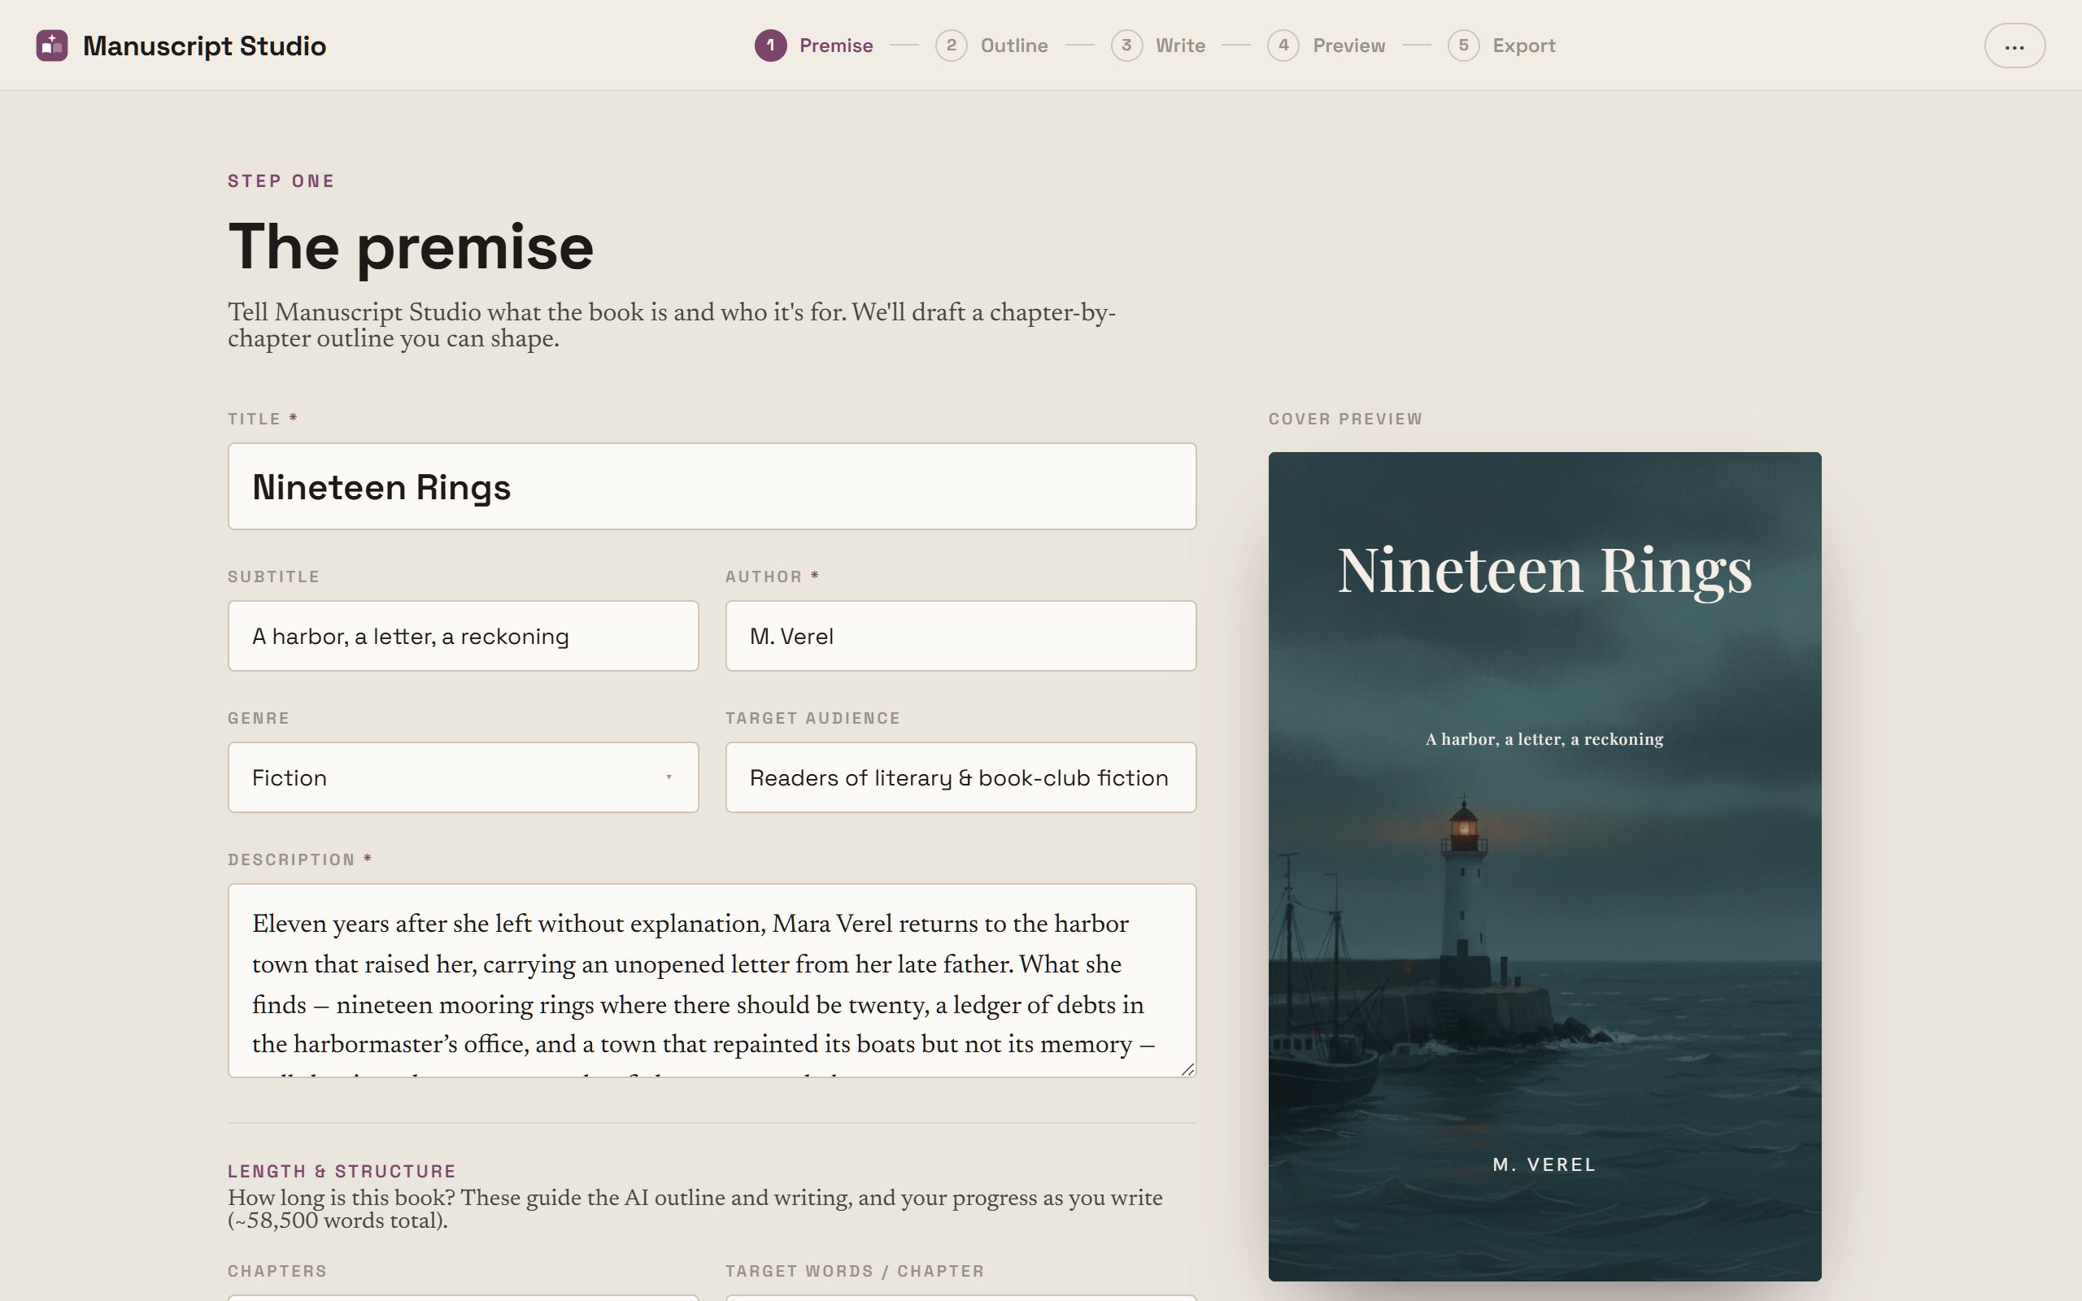This screenshot has width=2082, height=1301.
Task: Open the three-dot more options menu
Action: 2014,46
